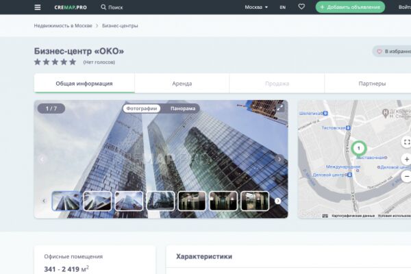Select the fifth gallery thumbnail
Image resolution: width=411 pixels, height=274 pixels.
pyautogui.click(x=192, y=201)
